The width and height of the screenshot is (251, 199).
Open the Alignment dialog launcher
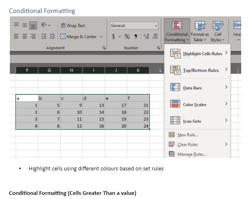[x=104, y=48]
